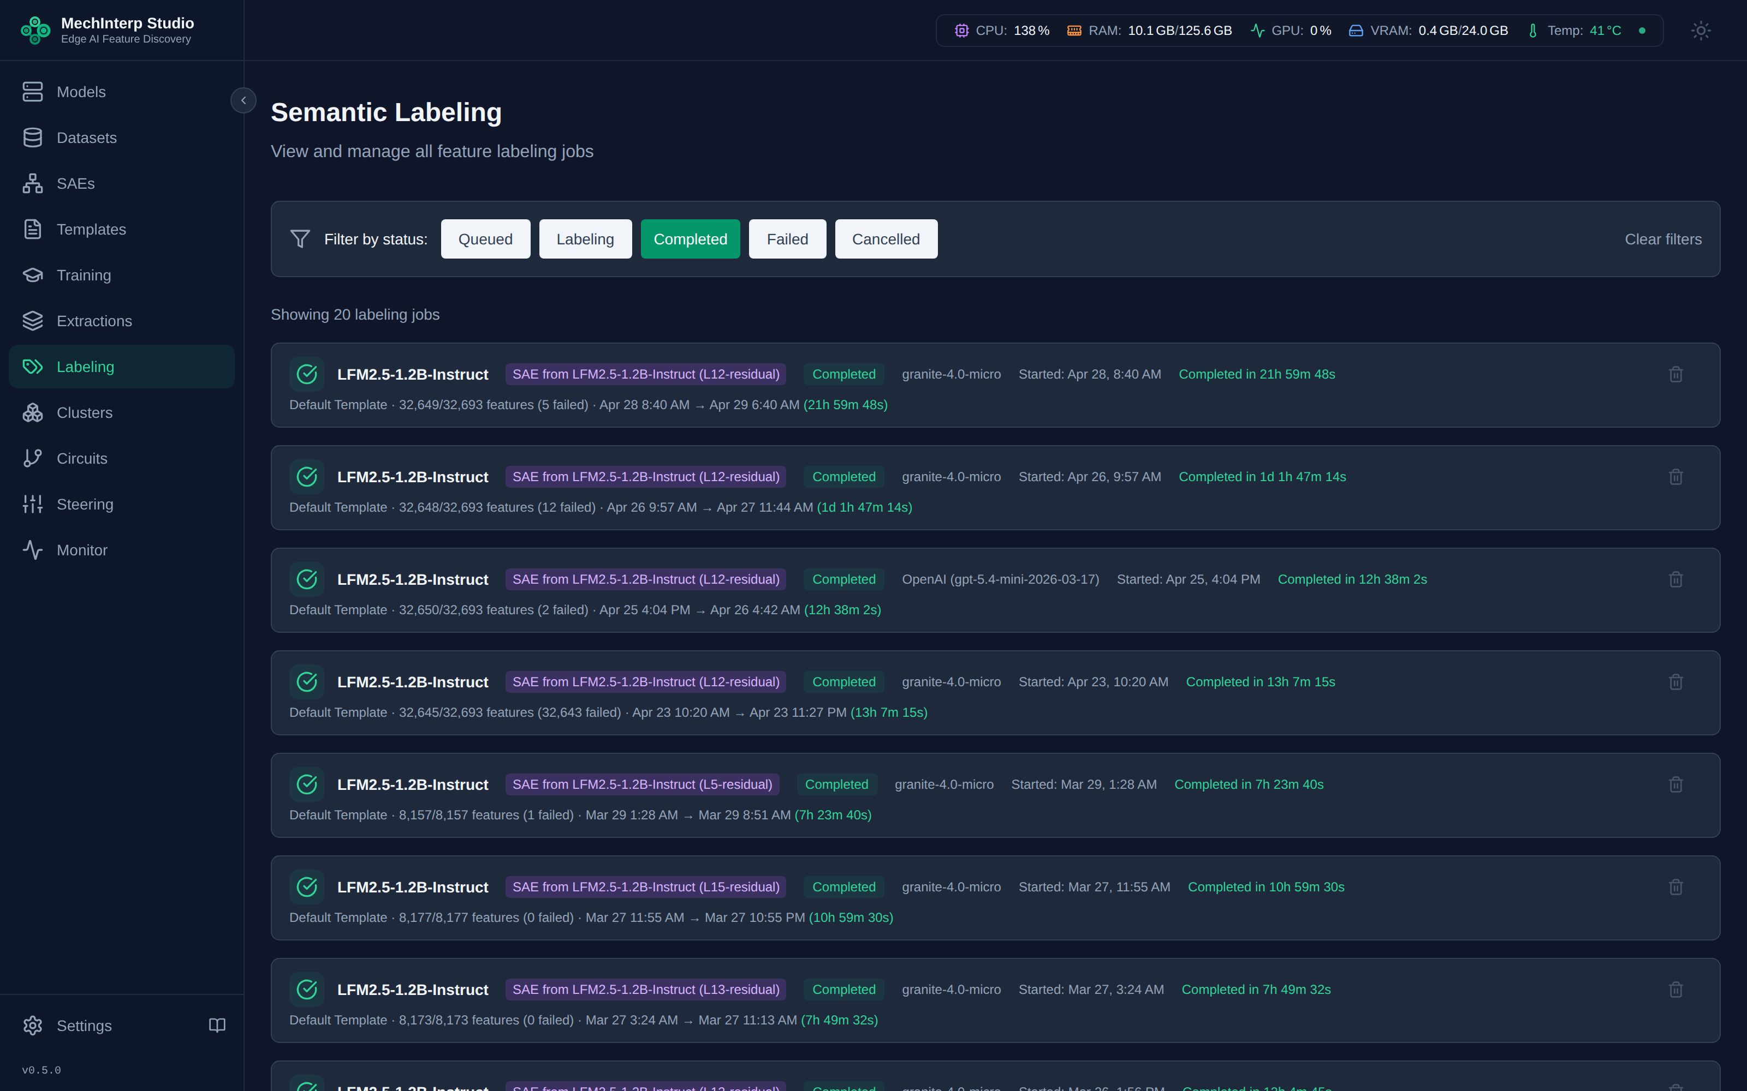Image resolution: width=1747 pixels, height=1091 pixels.
Task: Open job with 32,643 failed features
Action: (x=995, y=693)
